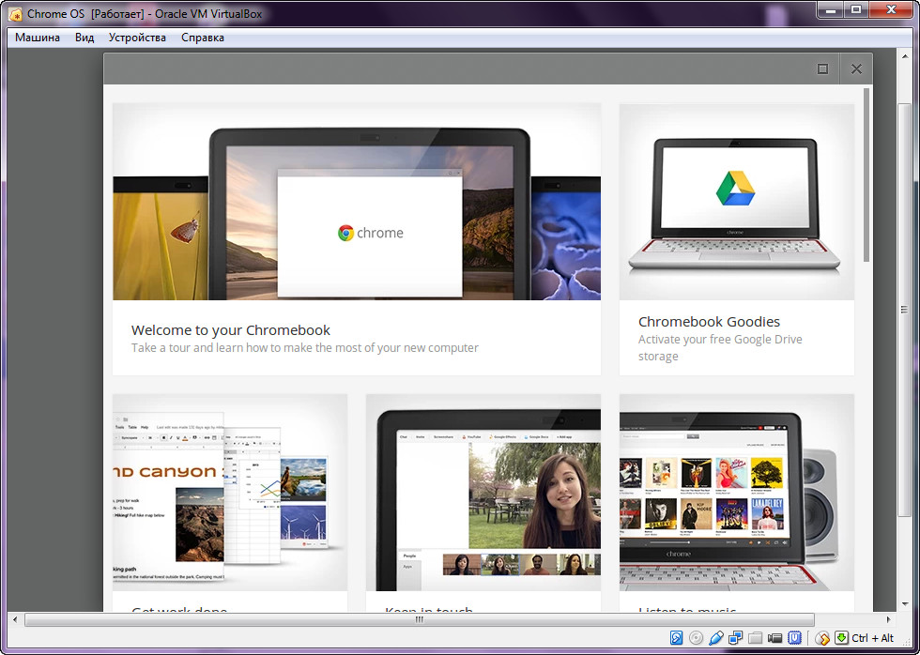Click the horizontal scrollbar left arrow
Image resolution: width=920 pixels, height=655 pixels.
(x=15, y=619)
